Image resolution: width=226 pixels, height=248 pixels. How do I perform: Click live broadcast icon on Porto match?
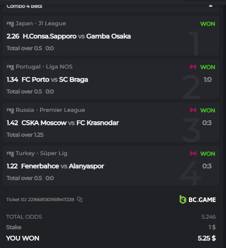[x=193, y=67]
